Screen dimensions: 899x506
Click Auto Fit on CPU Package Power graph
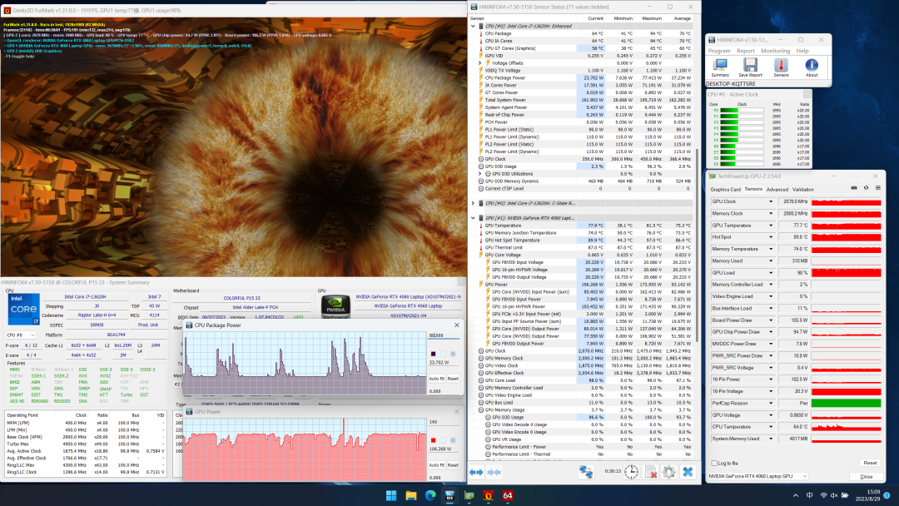click(436, 379)
